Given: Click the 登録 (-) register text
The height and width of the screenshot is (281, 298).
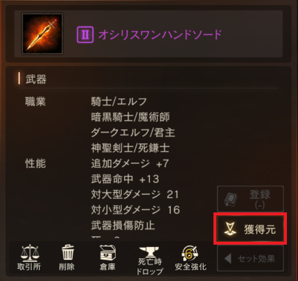Looking at the screenshot, I should (x=260, y=200).
